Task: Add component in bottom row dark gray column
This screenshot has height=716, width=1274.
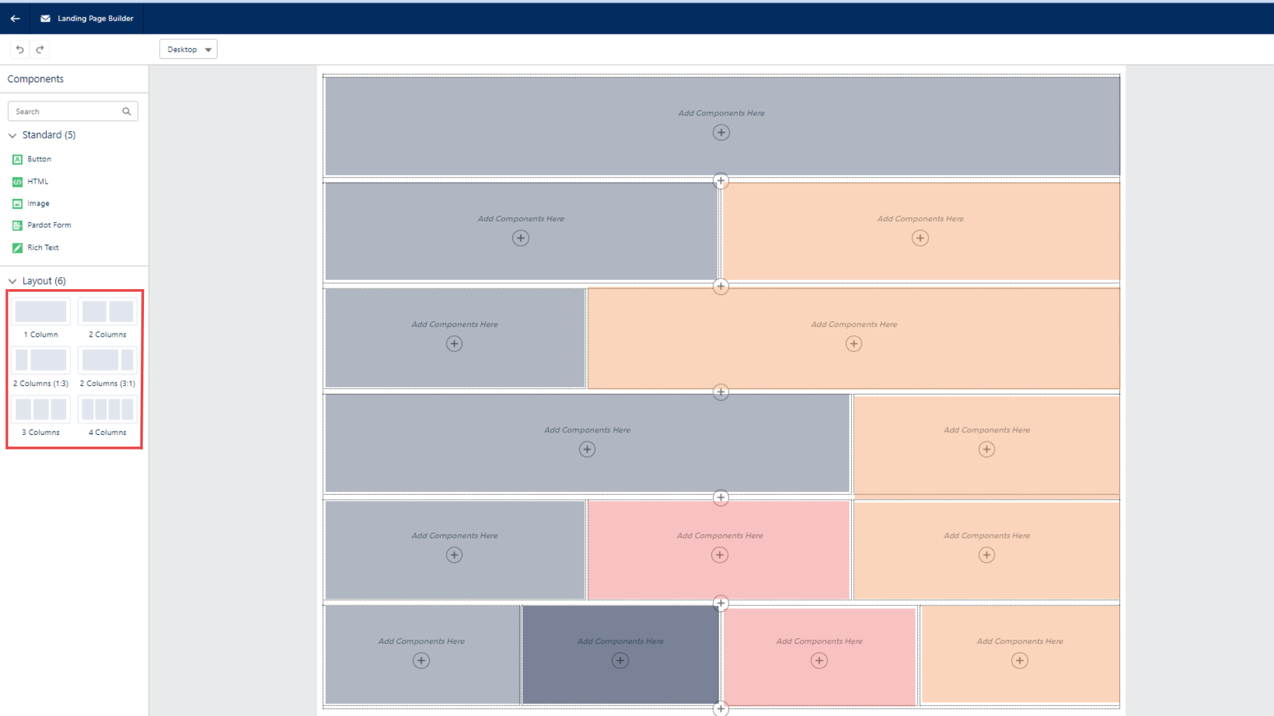Action: pyautogui.click(x=620, y=660)
